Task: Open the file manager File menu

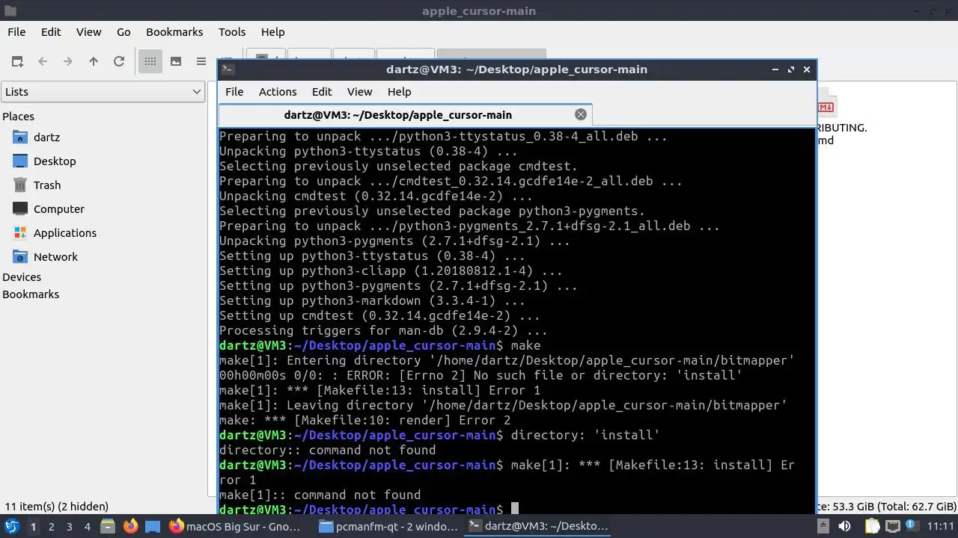Action: coord(16,32)
